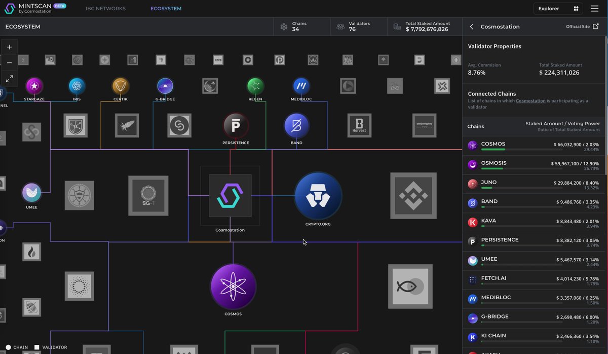Select MEDIBLOC row in chains list
This screenshot has width=608, height=354.
coord(534,300)
